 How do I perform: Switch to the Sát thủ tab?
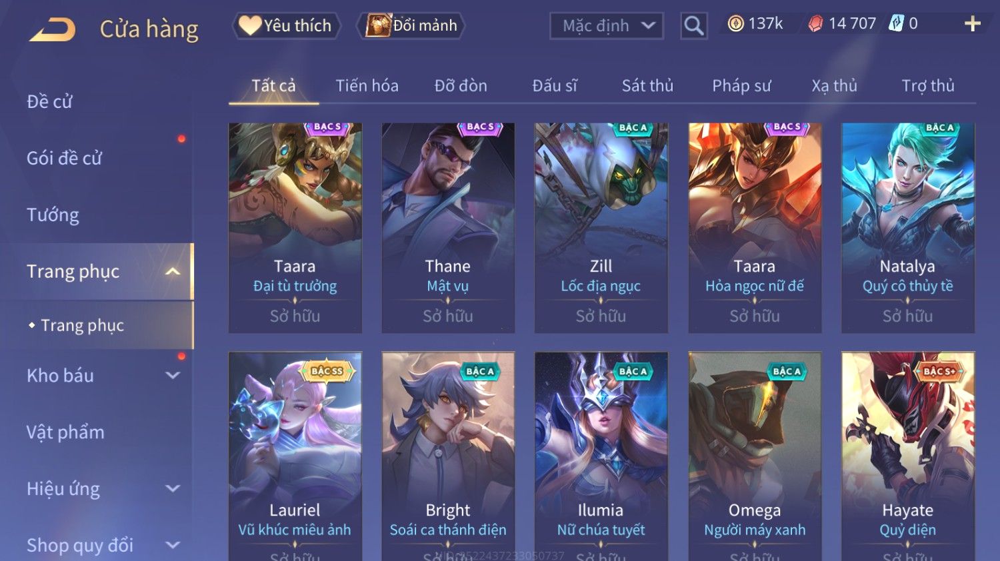[x=647, y=86]
